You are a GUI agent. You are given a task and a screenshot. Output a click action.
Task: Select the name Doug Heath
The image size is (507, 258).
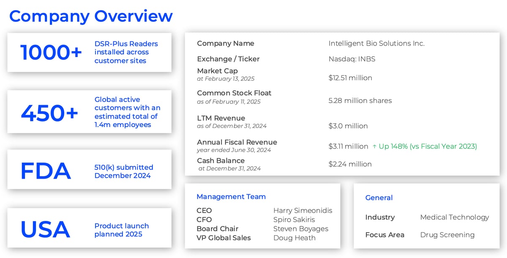[294, 238]
